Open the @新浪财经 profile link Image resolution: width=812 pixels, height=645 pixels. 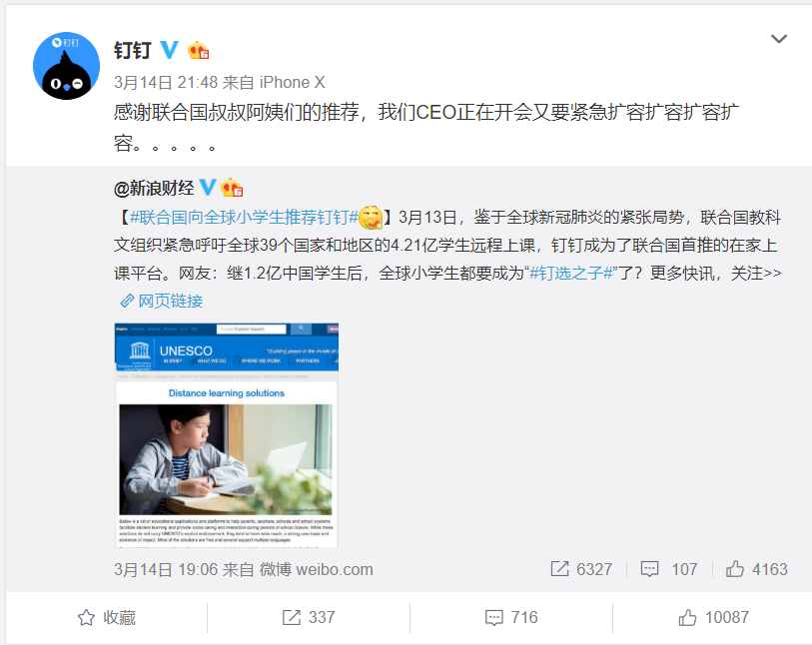pyautogui.click(x=154, y=188)
